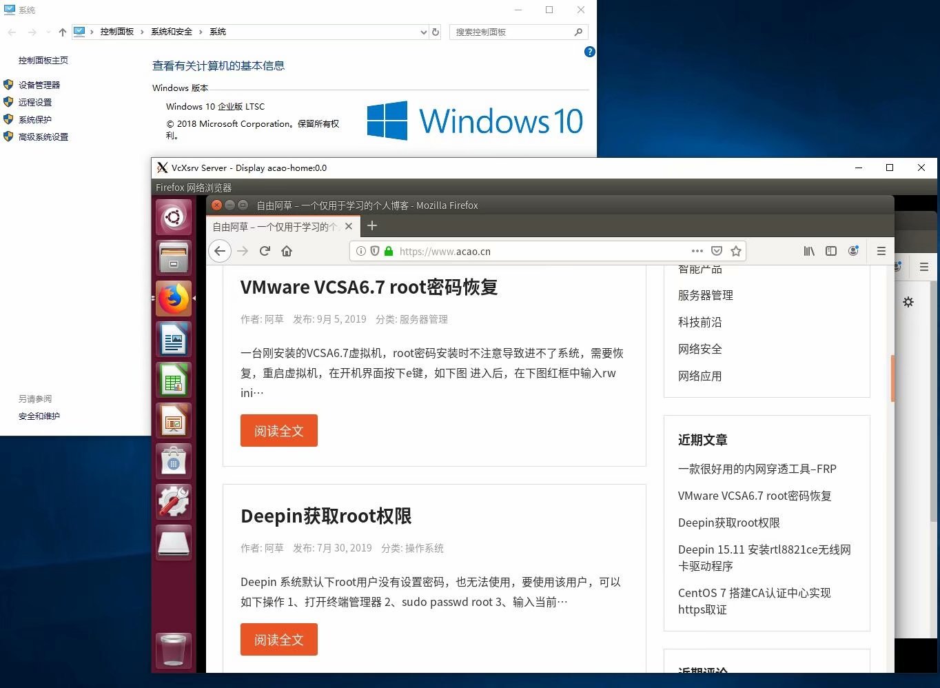Image resolution: width=940 pixels, height=688 pixels.
Task: Launch LibreOffice Calc from launcher
Action: (x=174, y=380)
